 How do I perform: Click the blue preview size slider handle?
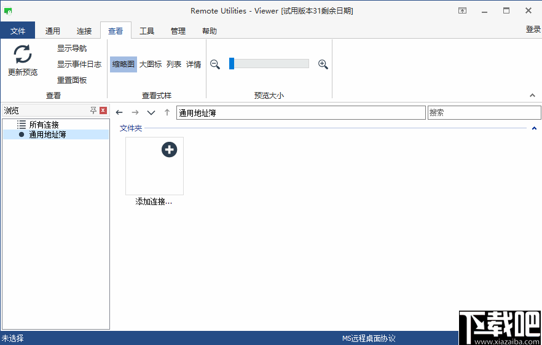tap(232, 64)
